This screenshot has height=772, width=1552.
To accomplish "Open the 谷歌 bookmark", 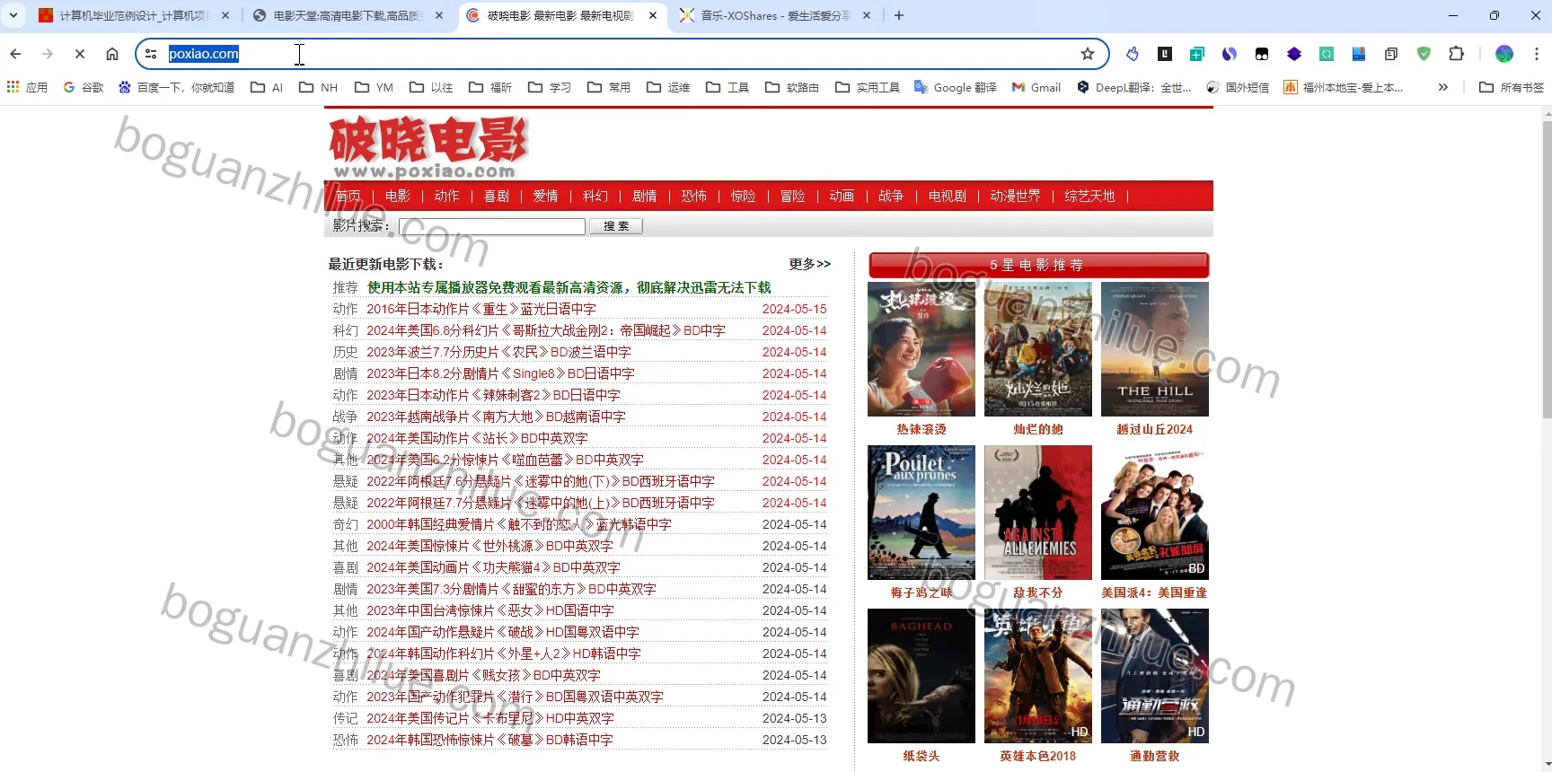I will (x=84, y=87).
